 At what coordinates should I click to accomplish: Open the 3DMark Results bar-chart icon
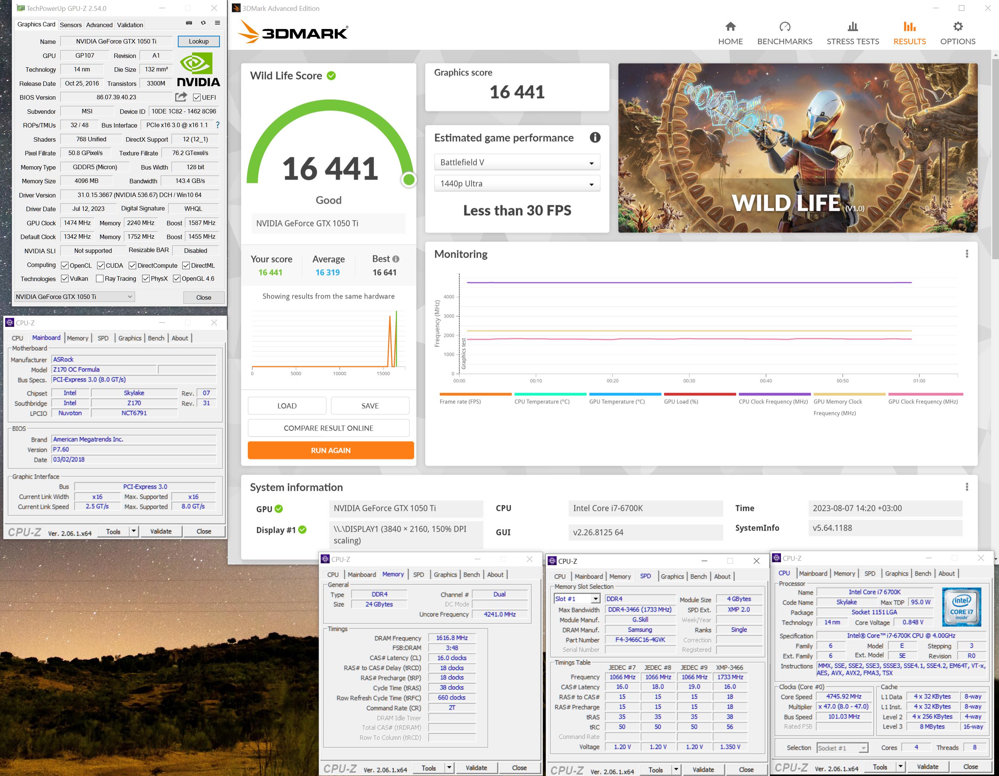pyautogui.click(x=909, y=26)
